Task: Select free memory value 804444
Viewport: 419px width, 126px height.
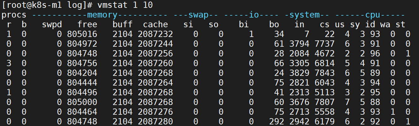Action: 82,83
